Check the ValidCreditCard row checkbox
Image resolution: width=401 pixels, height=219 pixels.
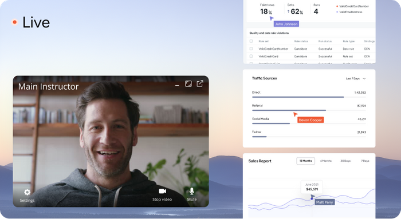[x=251, y=56]
